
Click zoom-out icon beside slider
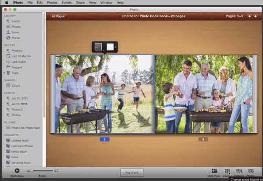click(x=28, y=171)
